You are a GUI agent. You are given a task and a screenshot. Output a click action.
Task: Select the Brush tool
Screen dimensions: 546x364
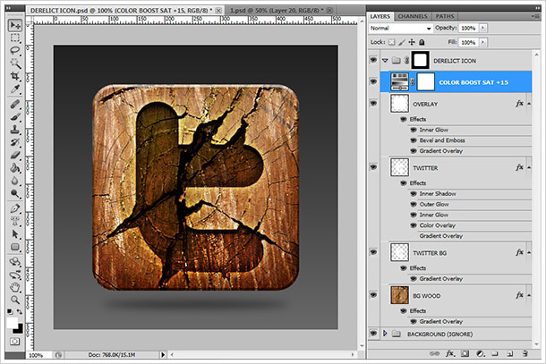(x=14, y=117)
